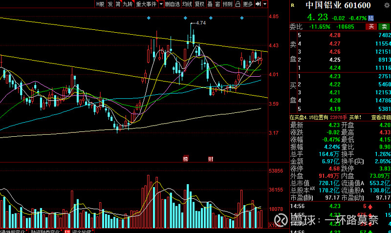Click the 总市值 value 720.1亿
Image resolution: width=391 pixels, height=233 pixels.
(329, 183)
